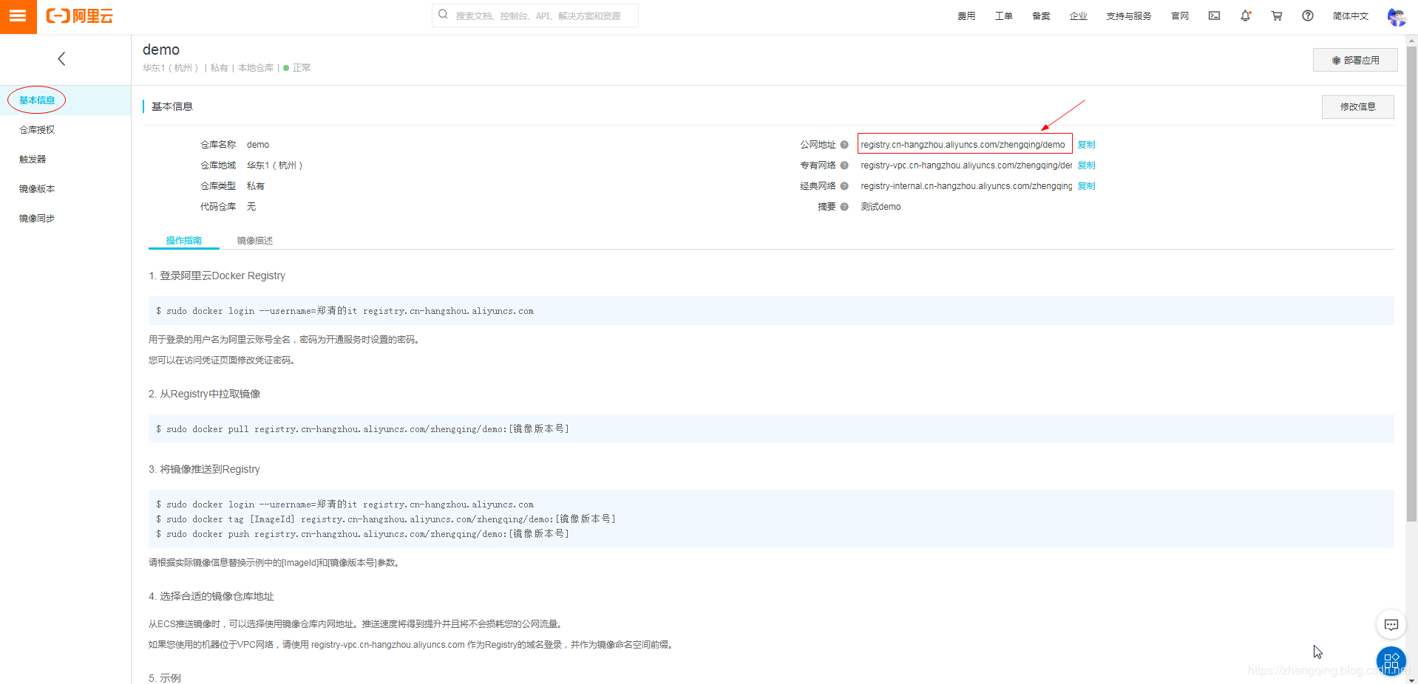Screen dimensions: 1418x684
Task: Switch to the 镜像描述 tab
Action: [255, 241]
